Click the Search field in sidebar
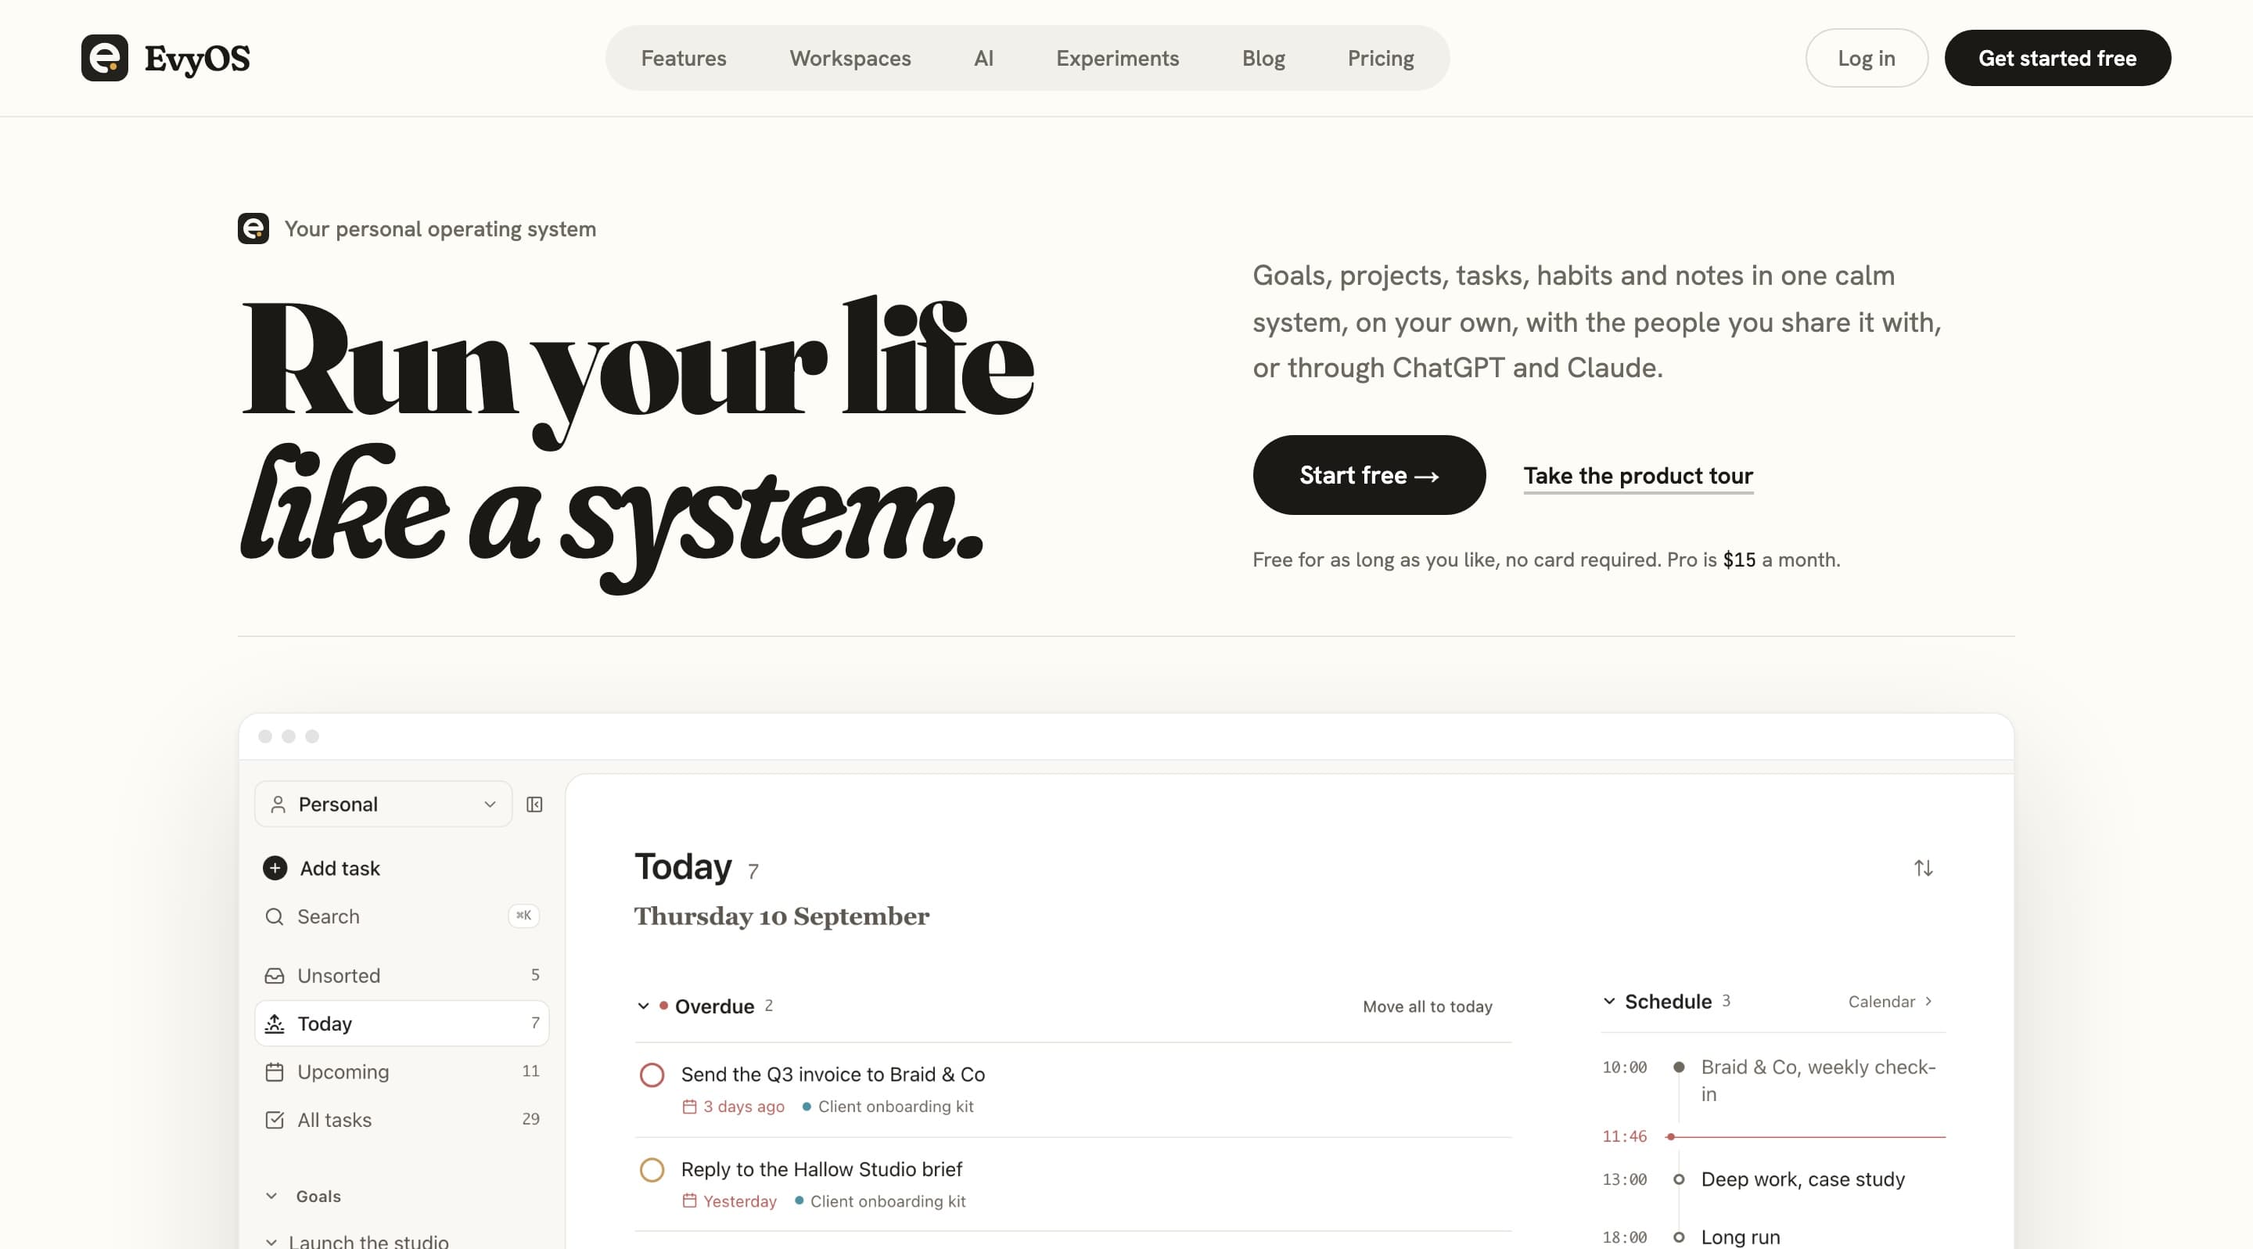The height and width of the screenshot is (1249, 2253). coord(401,916)
